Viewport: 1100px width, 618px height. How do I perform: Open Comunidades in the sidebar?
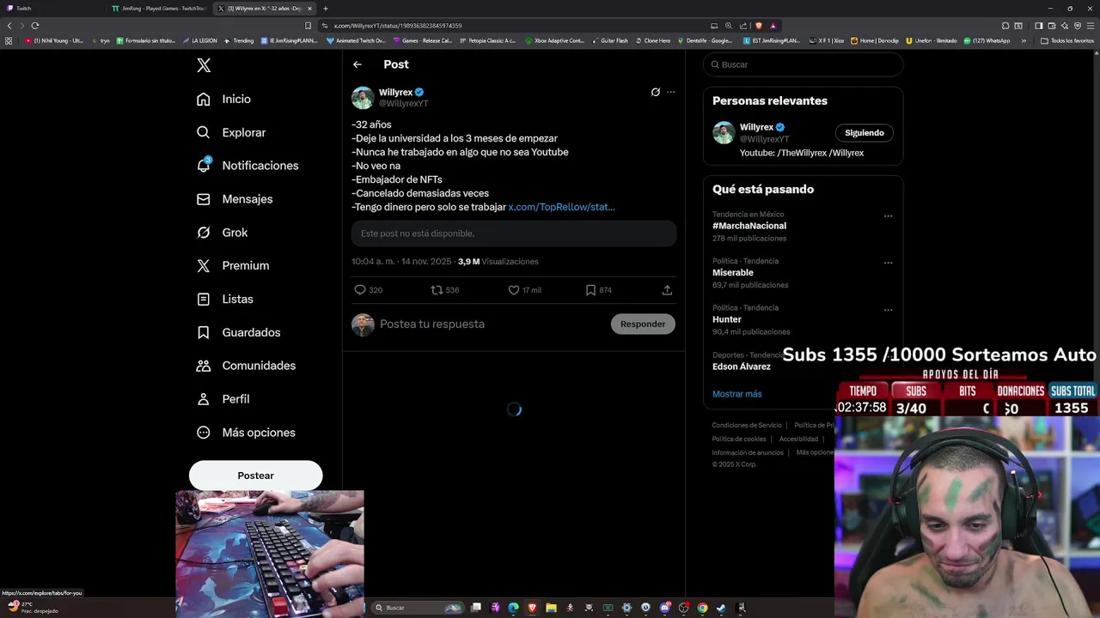[247, 366]
